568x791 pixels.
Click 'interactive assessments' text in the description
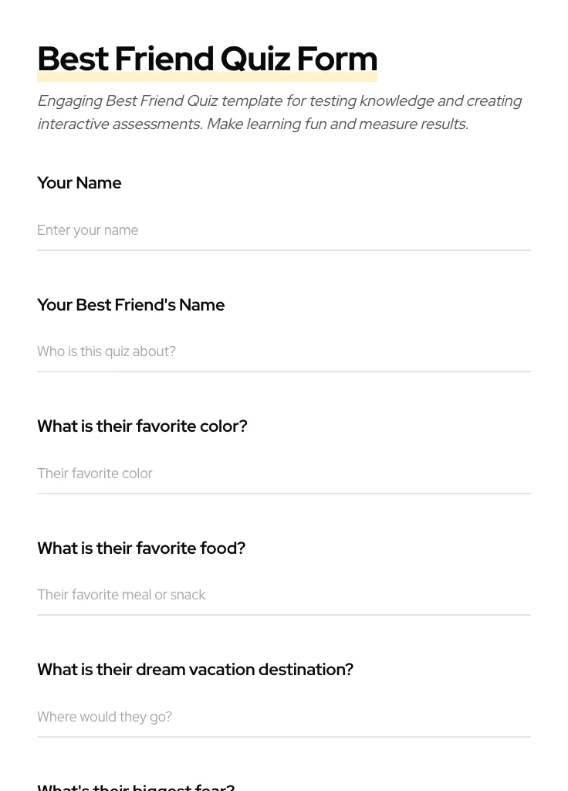point(119,124)
